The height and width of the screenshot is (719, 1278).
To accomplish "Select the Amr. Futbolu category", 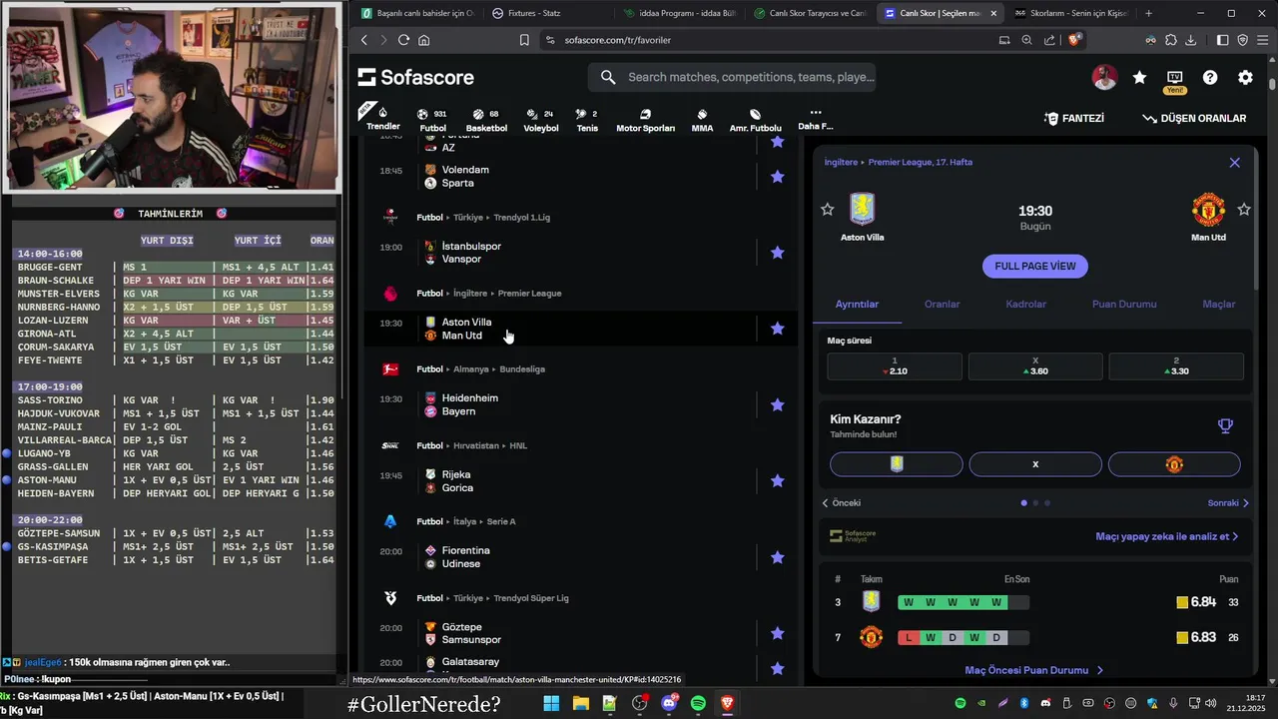I will tap(755, 120).
